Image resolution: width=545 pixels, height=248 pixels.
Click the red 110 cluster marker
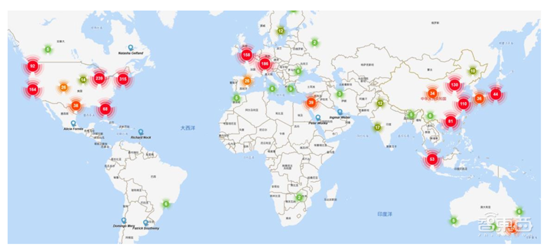click(463, 104)
